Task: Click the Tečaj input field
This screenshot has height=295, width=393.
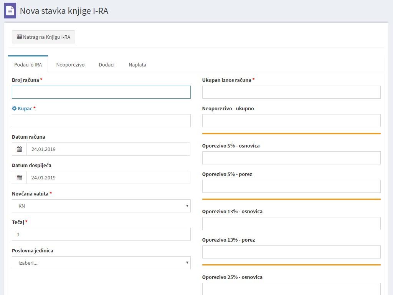Action: click(101, 234)
